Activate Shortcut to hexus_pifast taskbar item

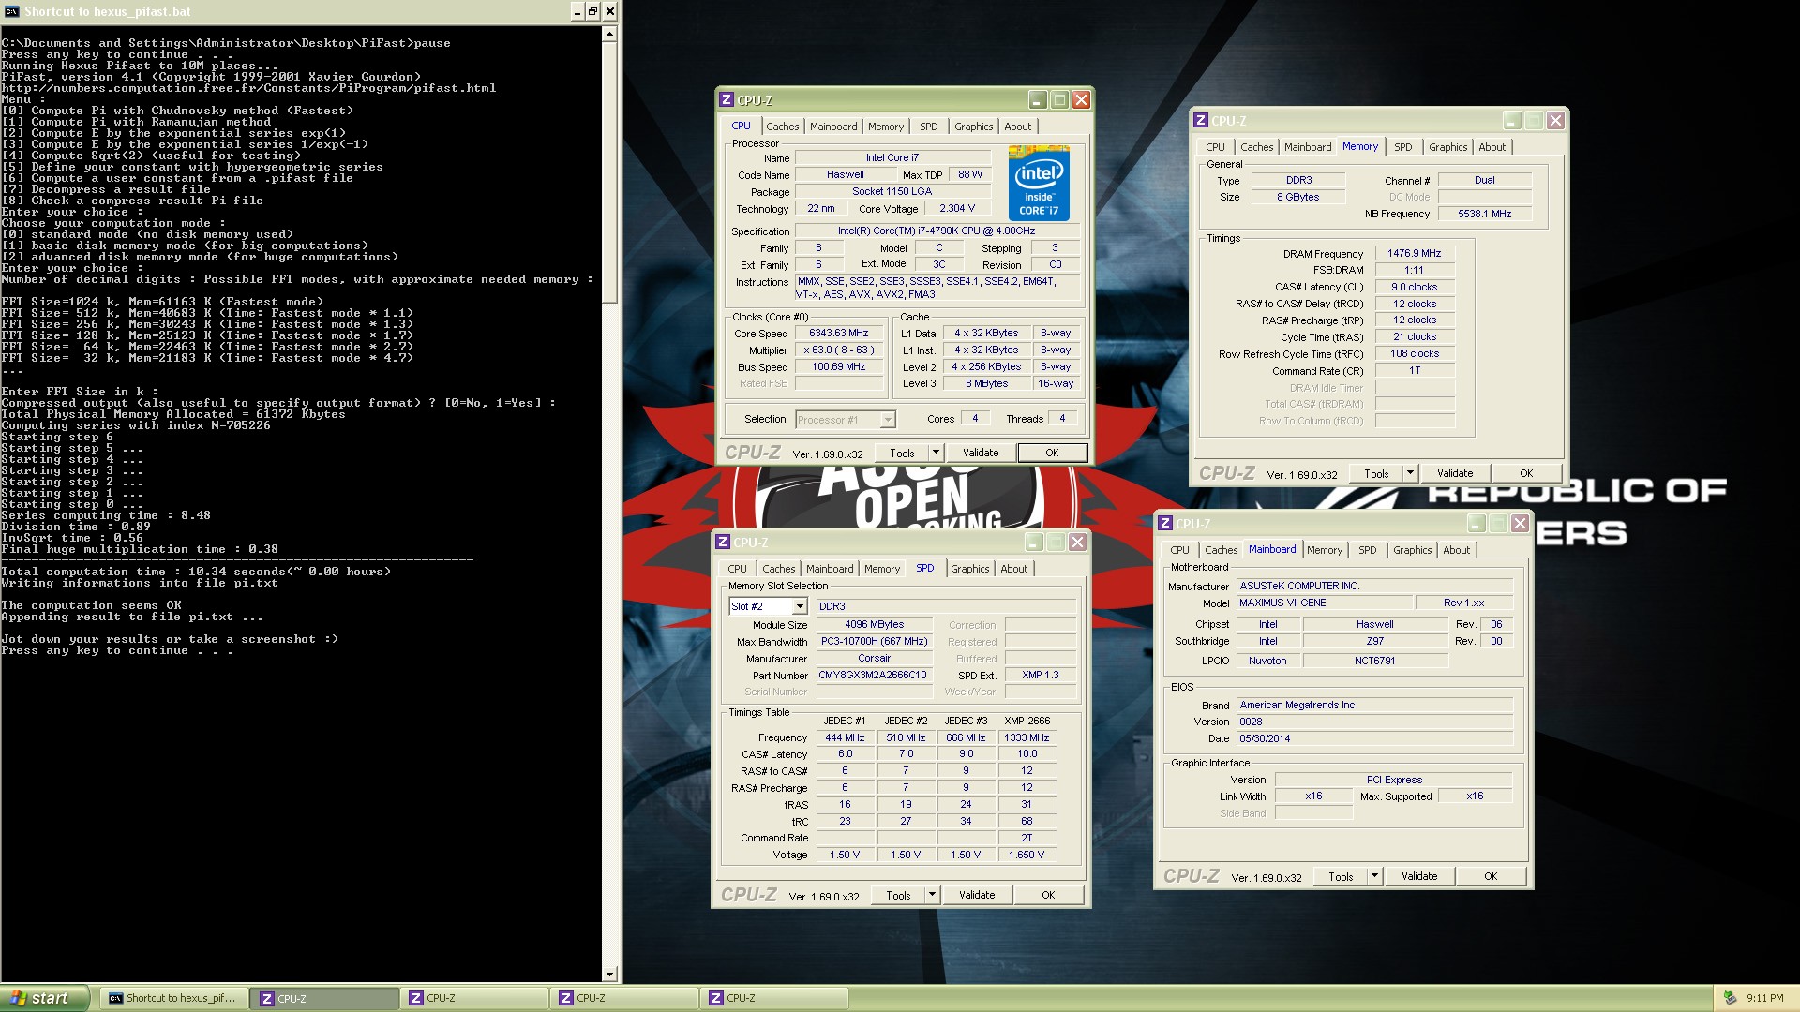pyautogui.click(x=174, y=998)
